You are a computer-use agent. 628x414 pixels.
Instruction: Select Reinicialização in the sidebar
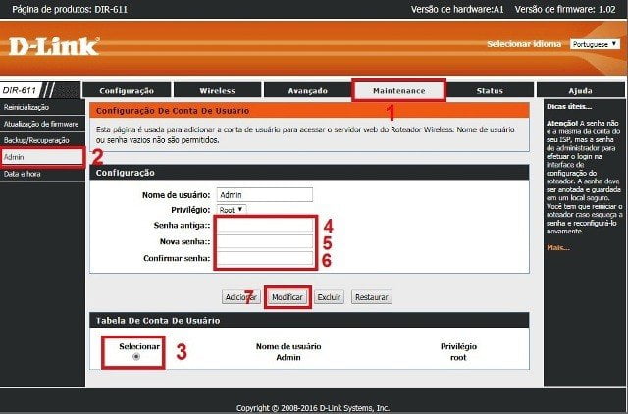tap(26, 106)
